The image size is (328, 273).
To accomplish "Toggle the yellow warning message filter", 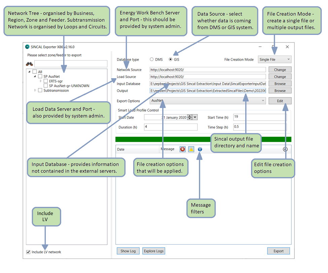I will 191,149.
